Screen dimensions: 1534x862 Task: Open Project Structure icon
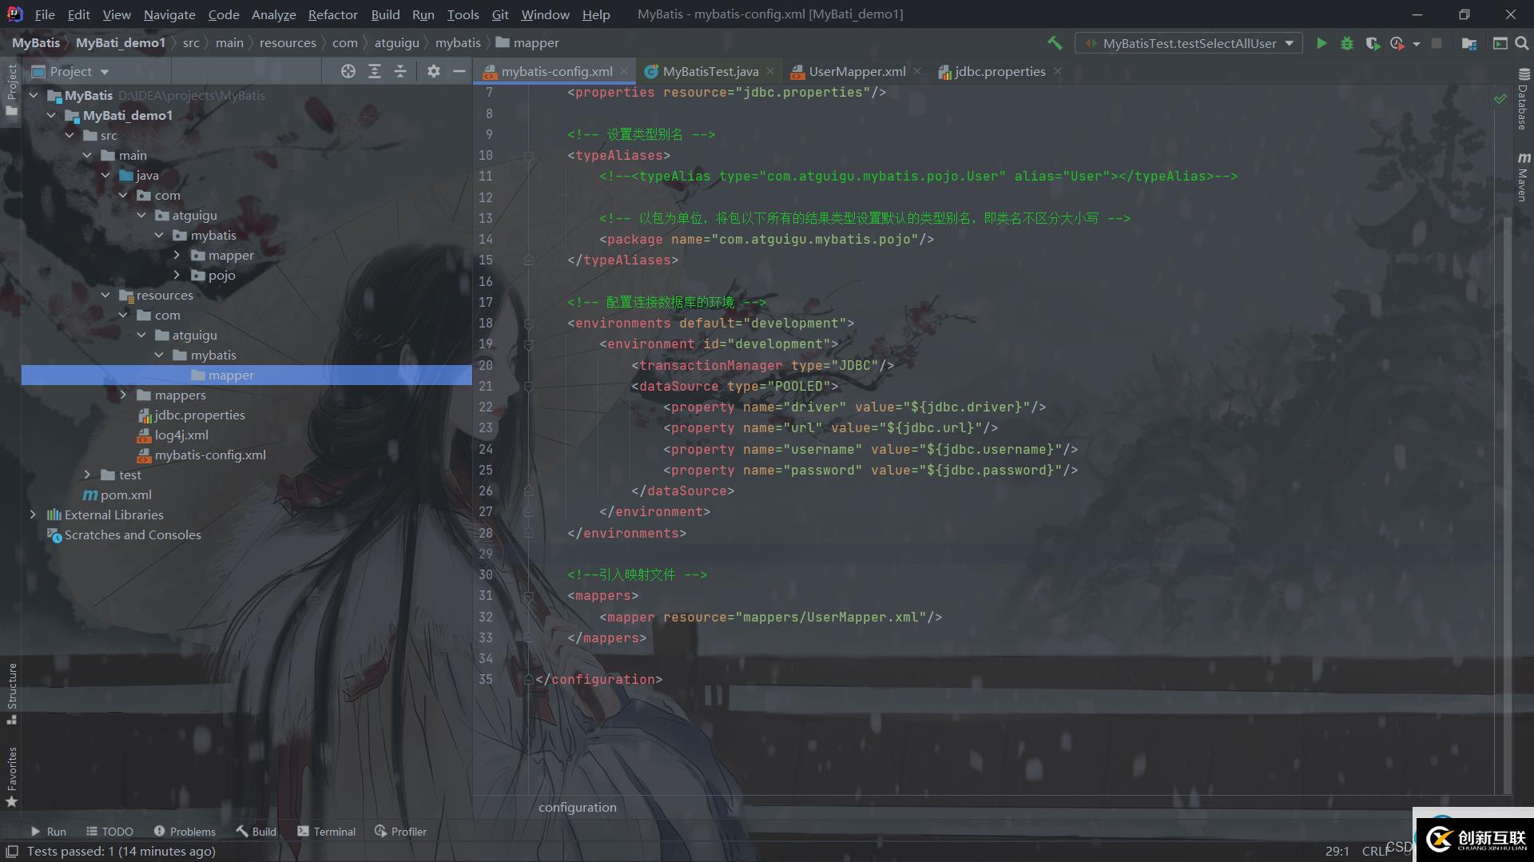coord(1468,43)
